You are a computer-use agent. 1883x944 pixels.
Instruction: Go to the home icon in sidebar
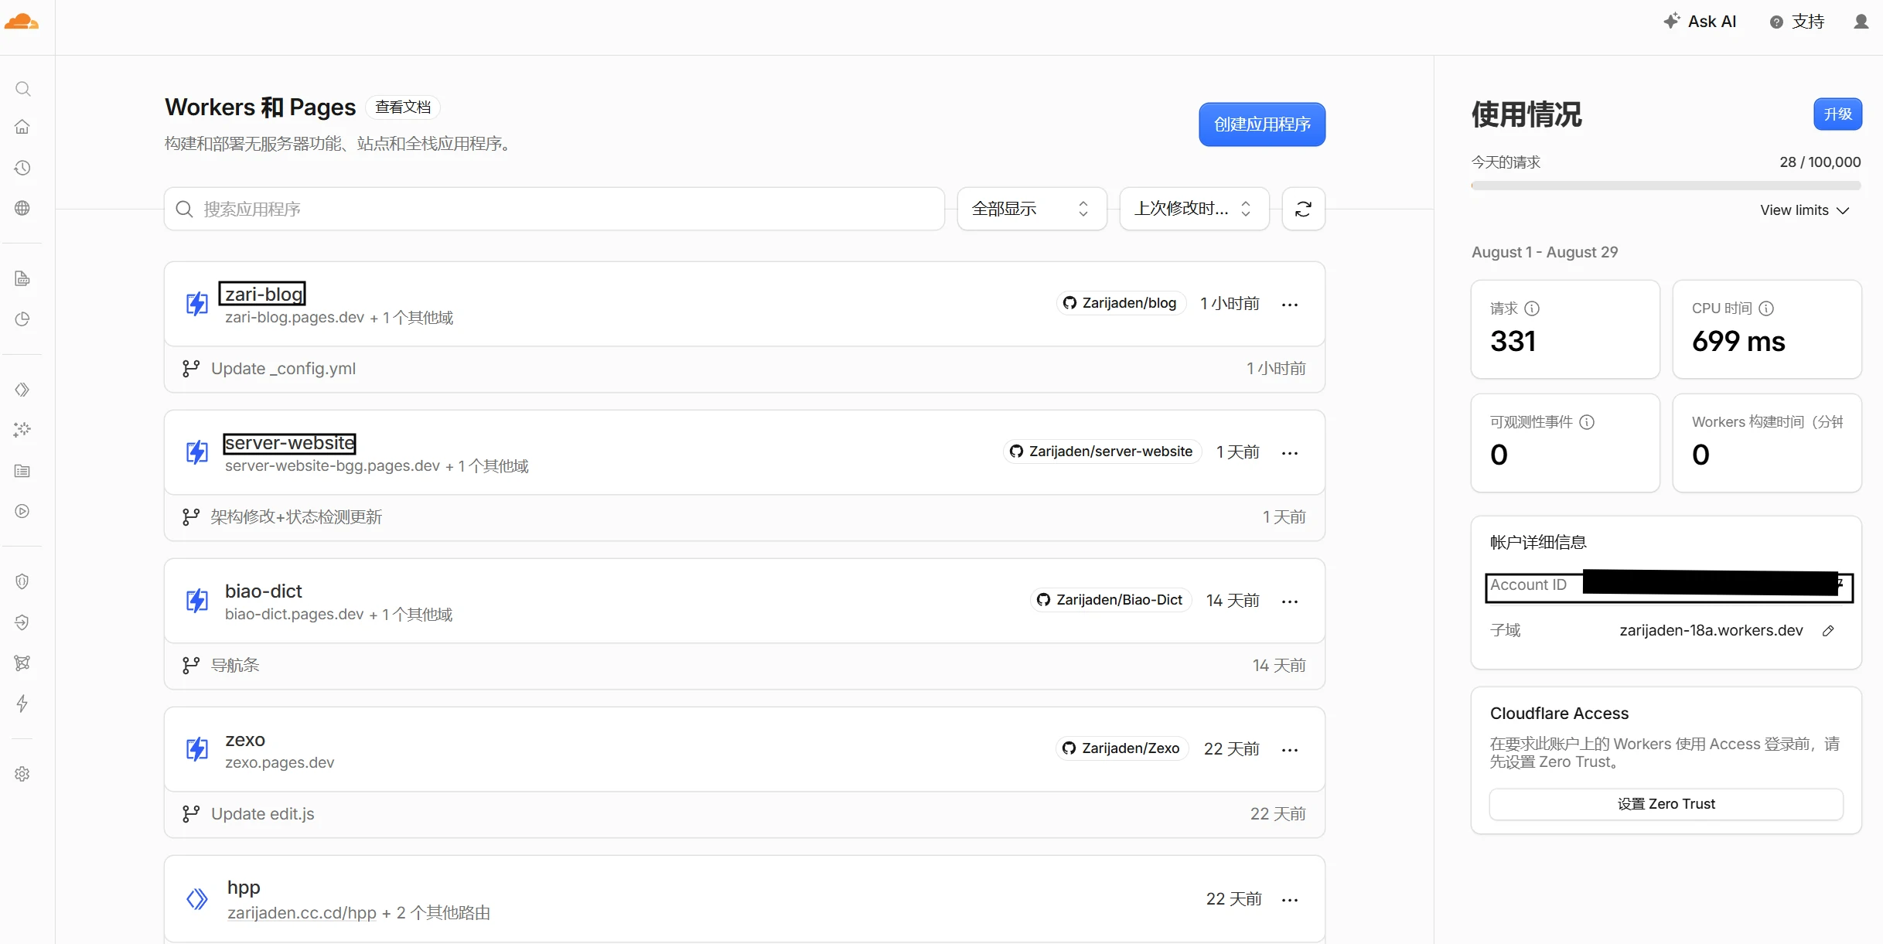[22, 126]
